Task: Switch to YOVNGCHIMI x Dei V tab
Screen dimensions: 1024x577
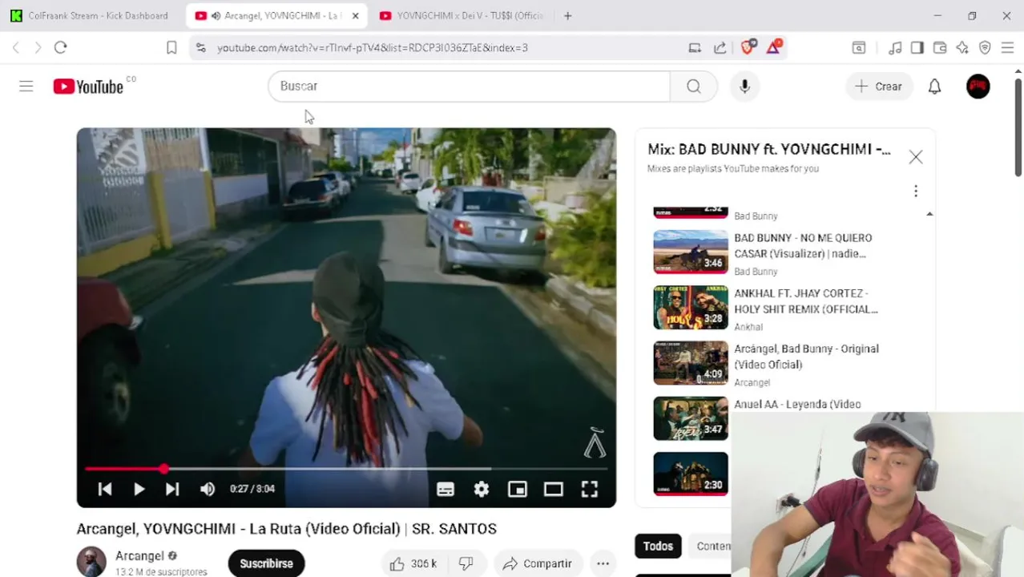Action: pyautogui.click(x=462, y=16)
